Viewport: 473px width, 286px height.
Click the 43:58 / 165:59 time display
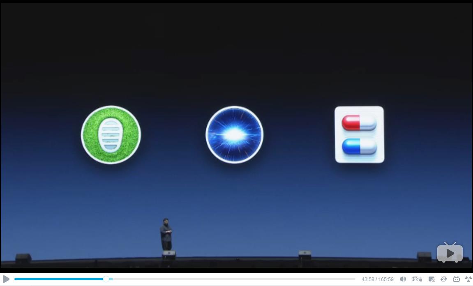pyautogui.click(x=377, y=279)
